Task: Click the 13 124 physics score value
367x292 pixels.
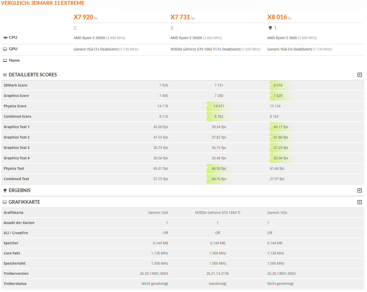Action: tap(275, 106)
